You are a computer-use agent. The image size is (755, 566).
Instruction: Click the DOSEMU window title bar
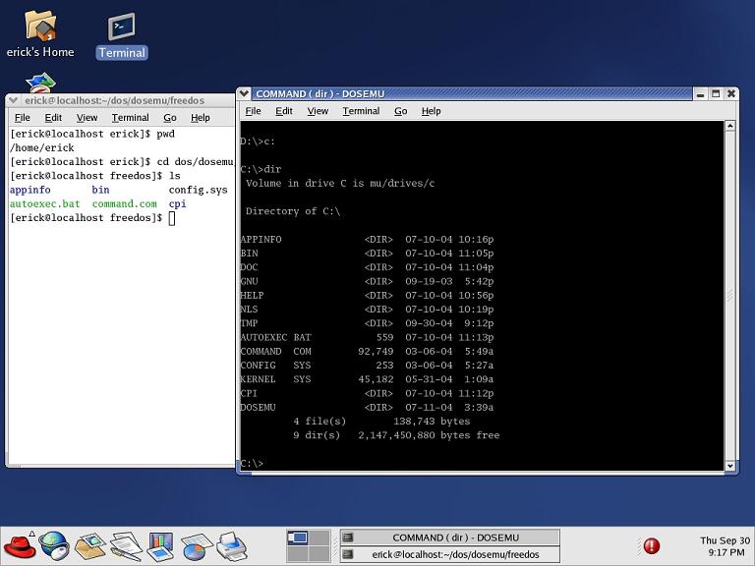(472, 94)
